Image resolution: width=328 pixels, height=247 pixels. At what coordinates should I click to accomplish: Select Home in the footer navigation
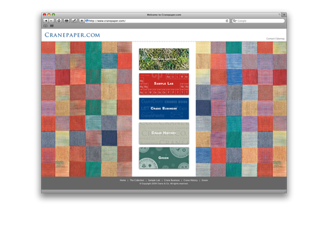click(x=123, y=180)
